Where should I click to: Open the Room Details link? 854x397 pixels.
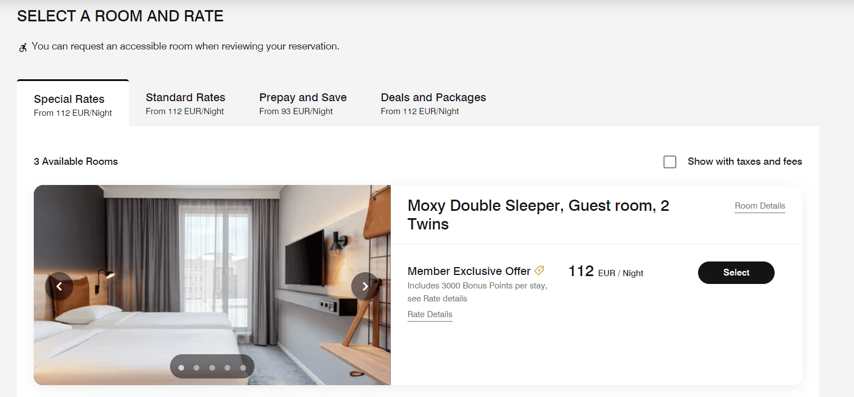tap(759, 206)
